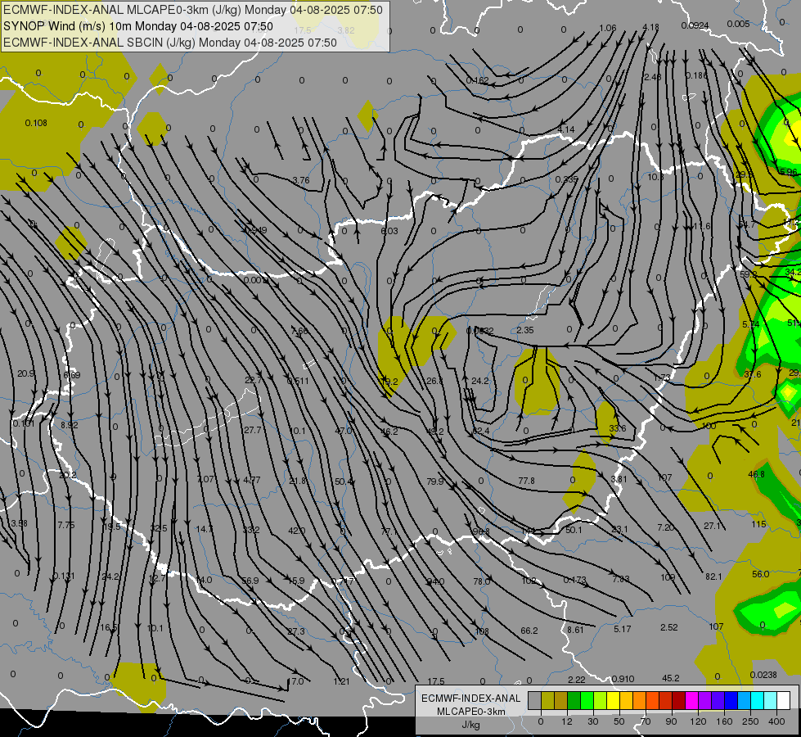Click the 'SYNOP Wind (m/s) 10m' title line

138,26
